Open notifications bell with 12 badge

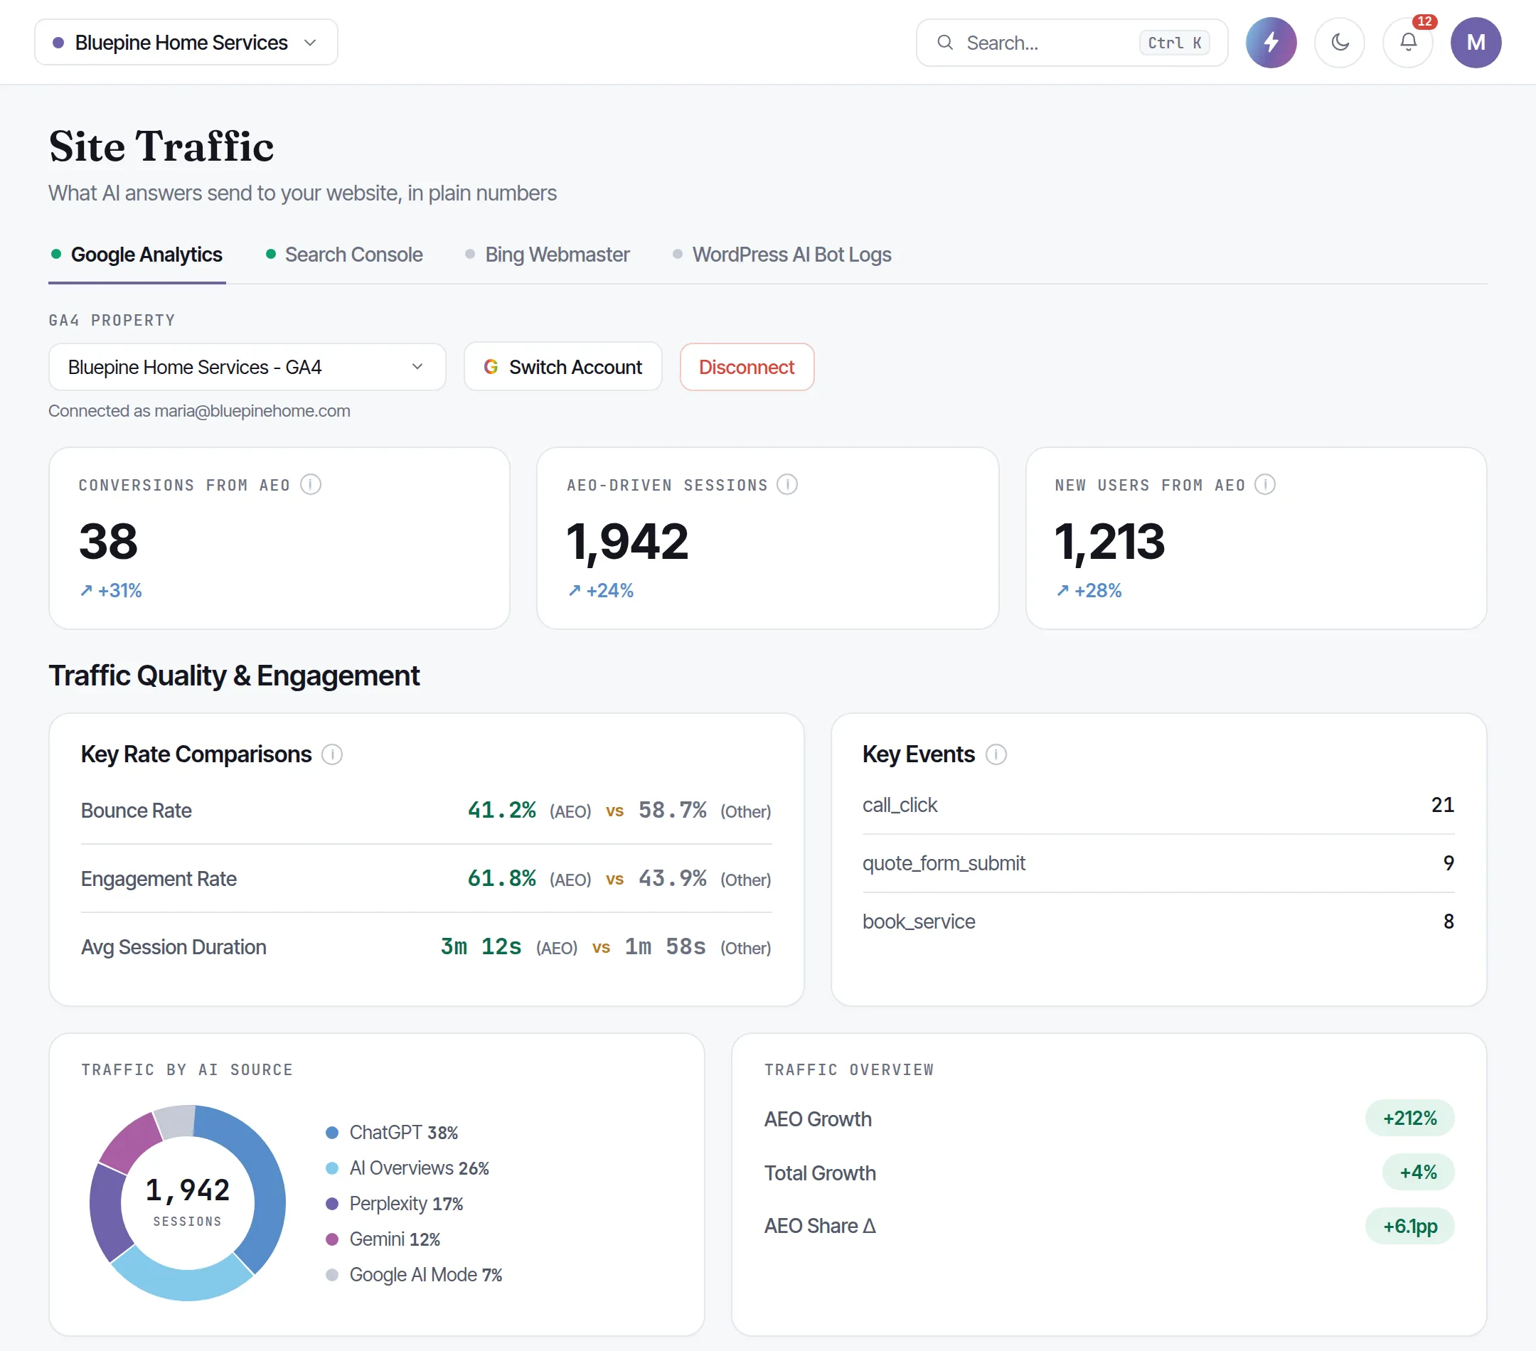pyautogui.click(x=1408, y=43)
